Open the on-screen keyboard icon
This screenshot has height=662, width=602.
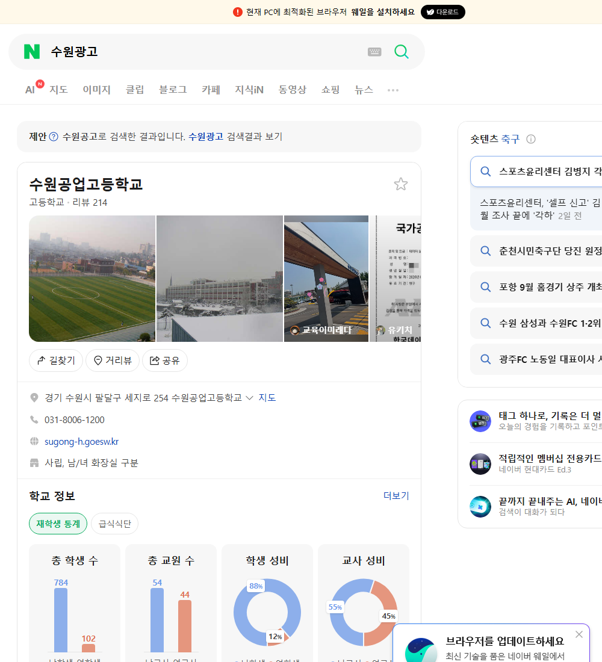[374, 52]
